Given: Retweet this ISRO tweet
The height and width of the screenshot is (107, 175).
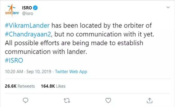Looking at the screenshot, I should tap(67, 100).
